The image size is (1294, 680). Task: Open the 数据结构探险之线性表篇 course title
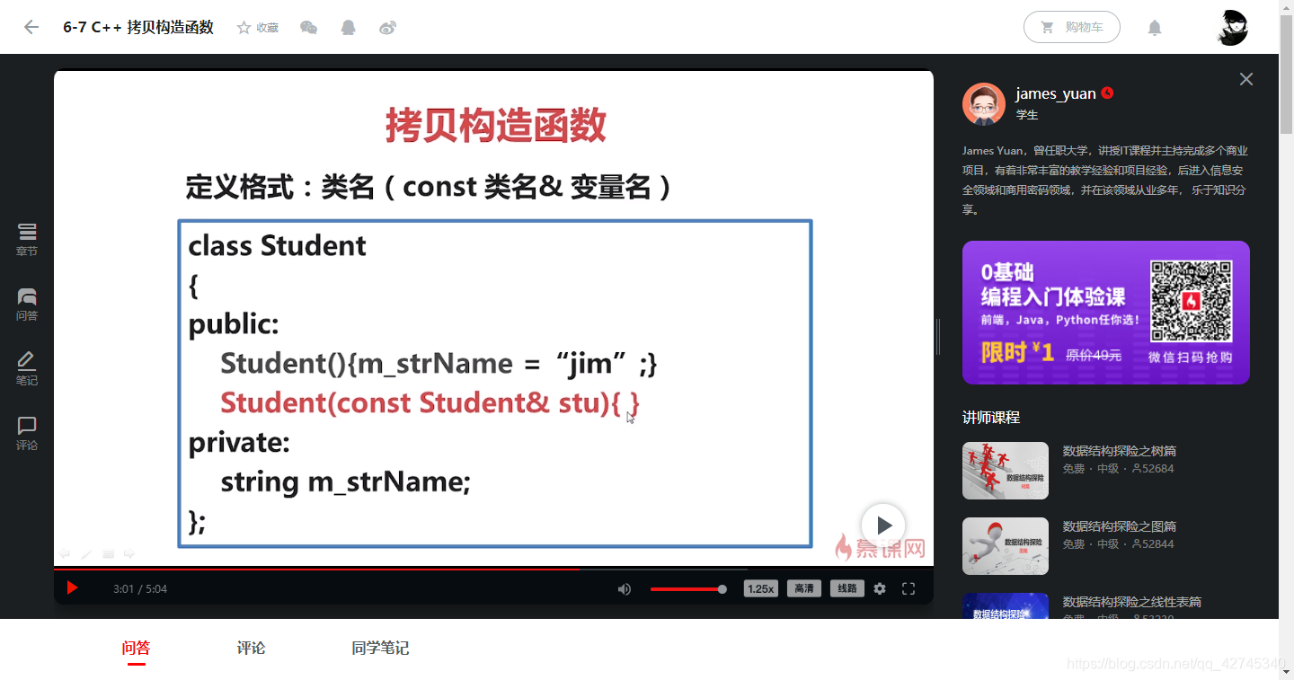[x=1132, y=602]
